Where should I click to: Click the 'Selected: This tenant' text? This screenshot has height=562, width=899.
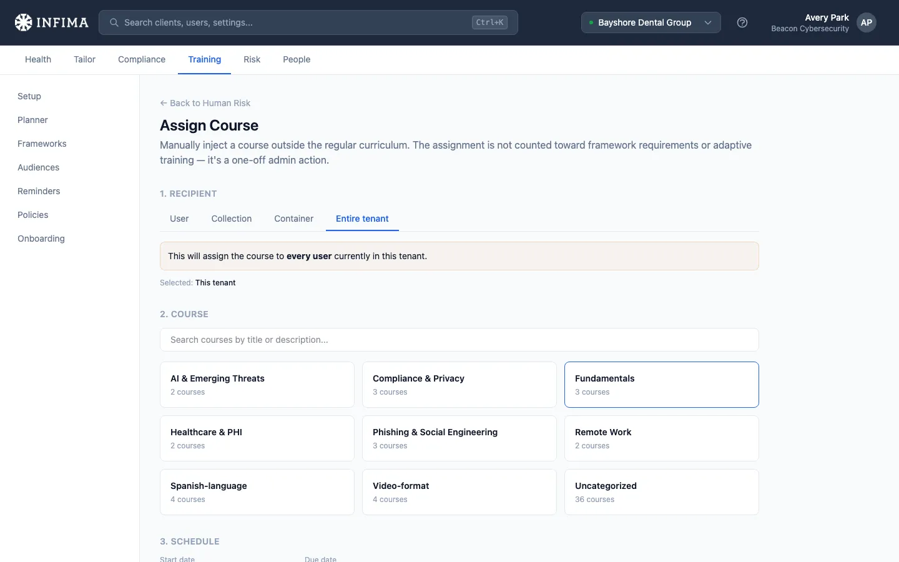(198, 283)
